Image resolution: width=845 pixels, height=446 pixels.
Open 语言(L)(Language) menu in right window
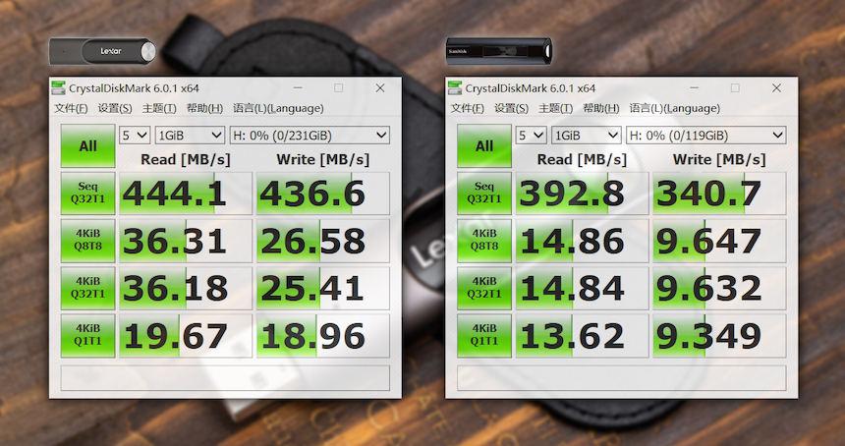point(675,108)
